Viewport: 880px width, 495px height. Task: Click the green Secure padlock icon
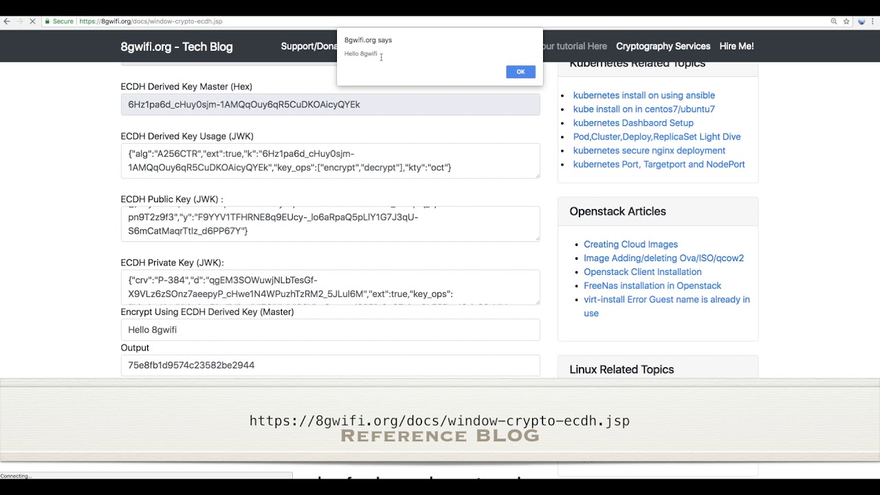(47, 21)
